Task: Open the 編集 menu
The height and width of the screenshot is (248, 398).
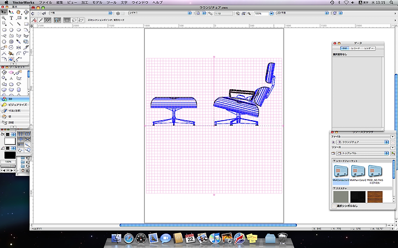Action: point(59,3)
